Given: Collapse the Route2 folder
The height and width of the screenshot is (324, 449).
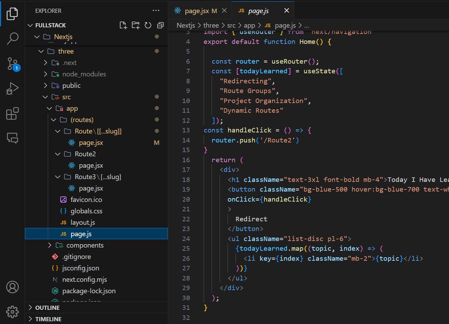Looking at the screenshot, I should pyautogui.click(x=96, y=154).
